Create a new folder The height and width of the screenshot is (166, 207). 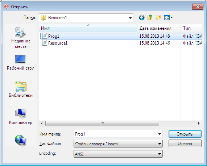click(158, 17)
